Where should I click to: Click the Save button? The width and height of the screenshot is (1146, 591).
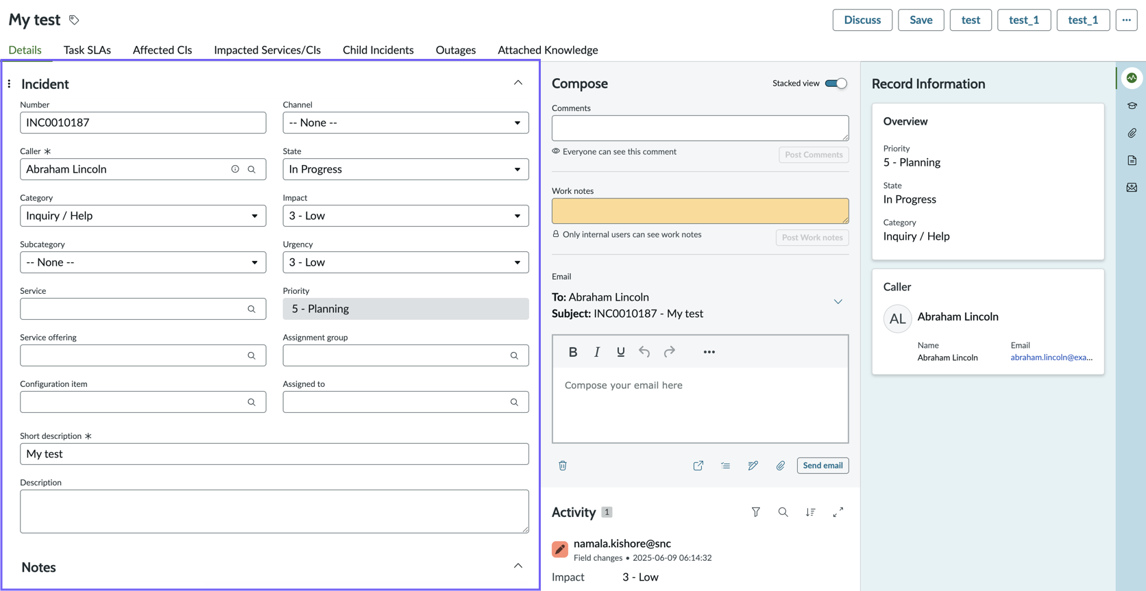click(x=921, y=20)
